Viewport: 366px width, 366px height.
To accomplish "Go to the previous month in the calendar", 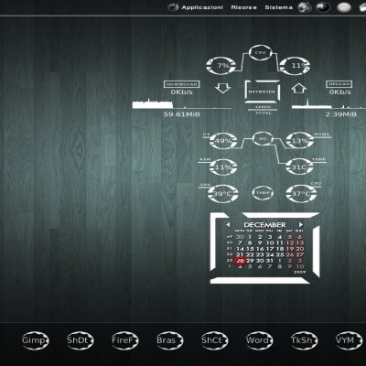I will click(228, 225).
